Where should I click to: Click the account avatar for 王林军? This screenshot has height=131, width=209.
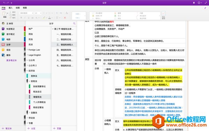[3, 23]
